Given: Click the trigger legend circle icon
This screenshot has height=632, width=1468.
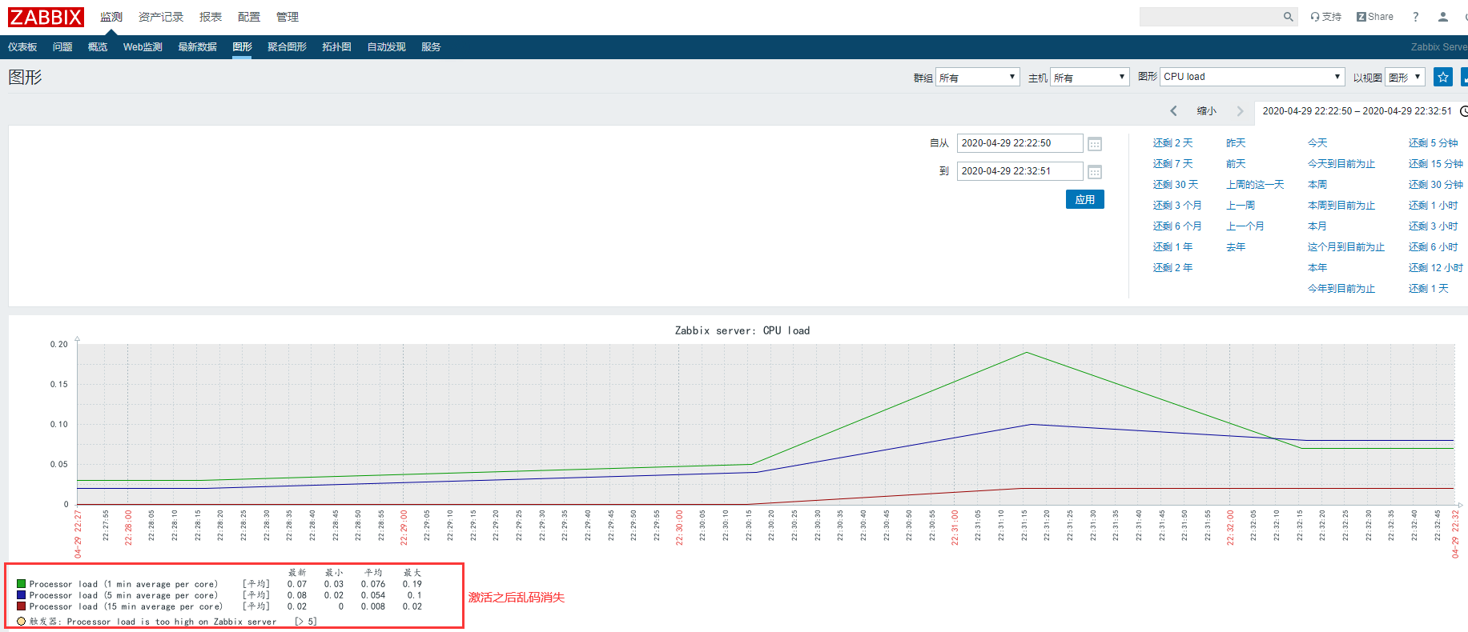Looking at the screenshot, I should [22, 621].
